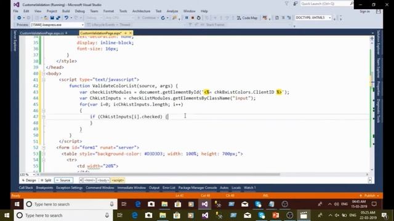
Task: Click Publish in the status bar
Action: click(369, 195)
